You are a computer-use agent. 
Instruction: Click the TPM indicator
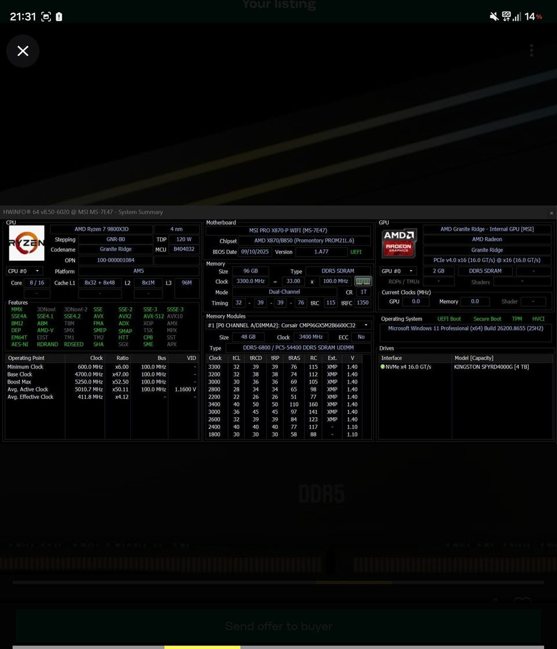pyautogui.click(x=517, y=319)
